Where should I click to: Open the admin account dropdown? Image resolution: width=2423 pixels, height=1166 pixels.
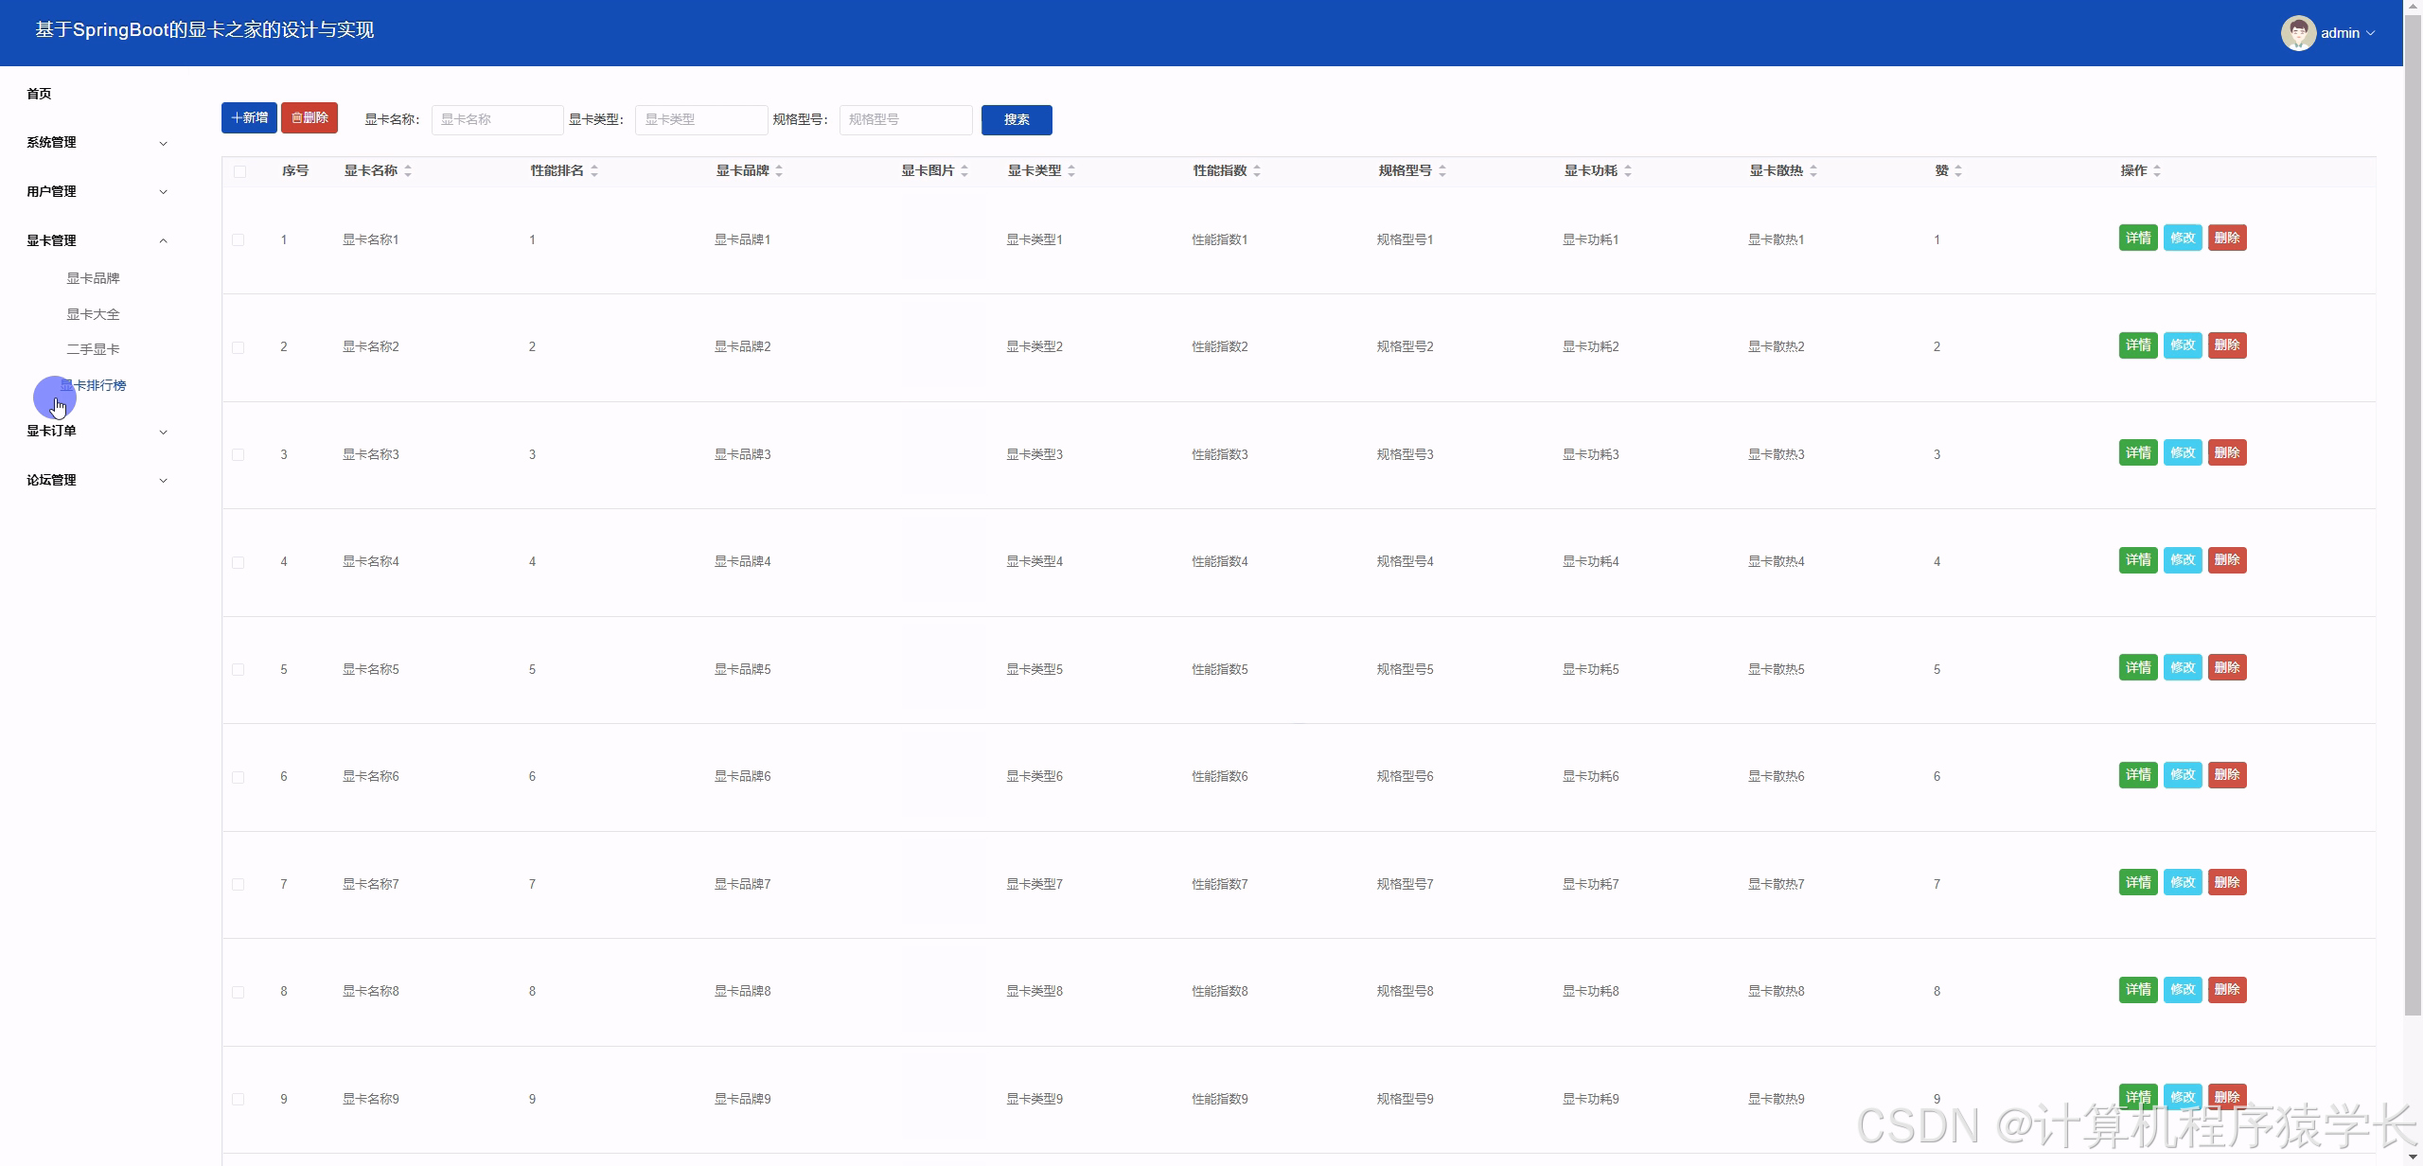[x=2347, y=33]
